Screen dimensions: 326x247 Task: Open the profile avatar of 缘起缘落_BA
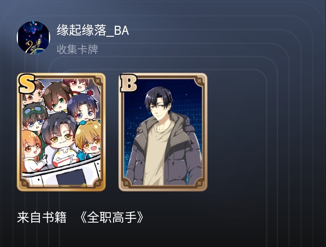point(33,37)
